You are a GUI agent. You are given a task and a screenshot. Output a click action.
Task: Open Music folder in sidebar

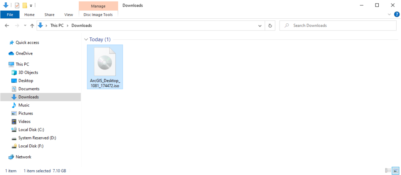(24, 105)
